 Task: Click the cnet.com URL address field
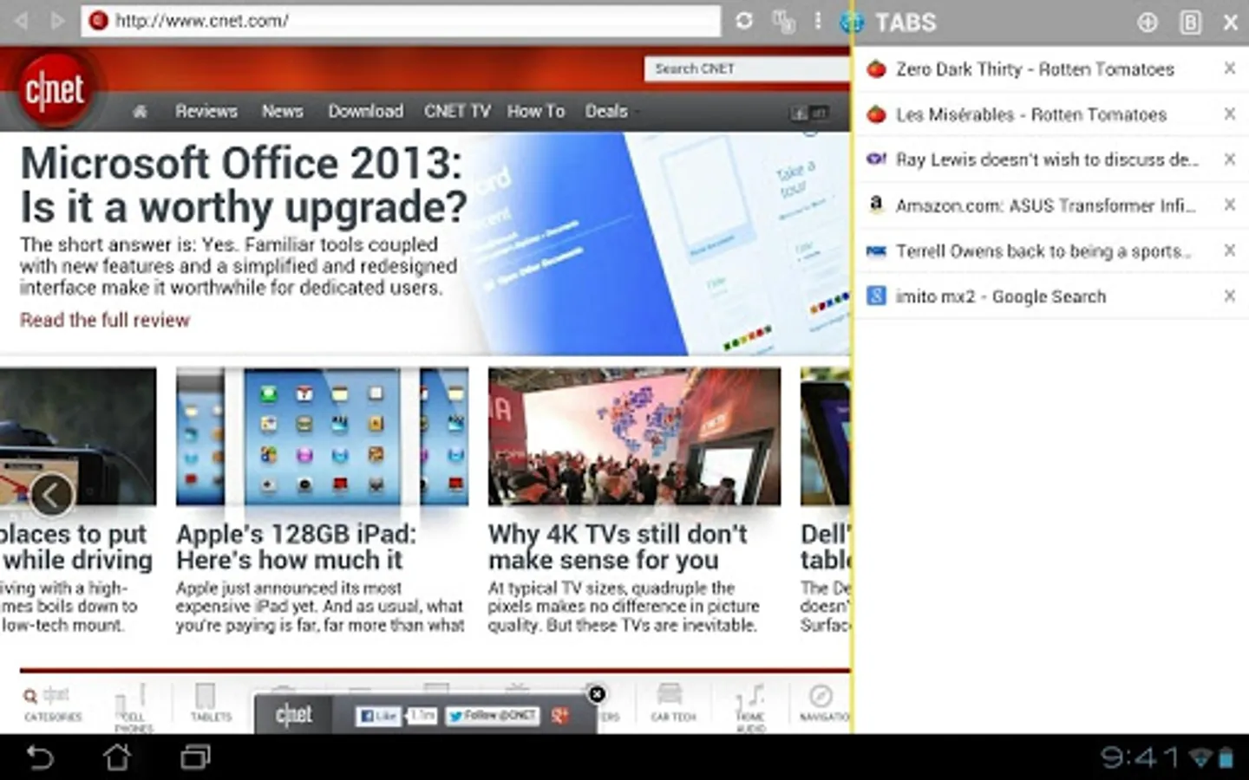[x=401, y=21]
